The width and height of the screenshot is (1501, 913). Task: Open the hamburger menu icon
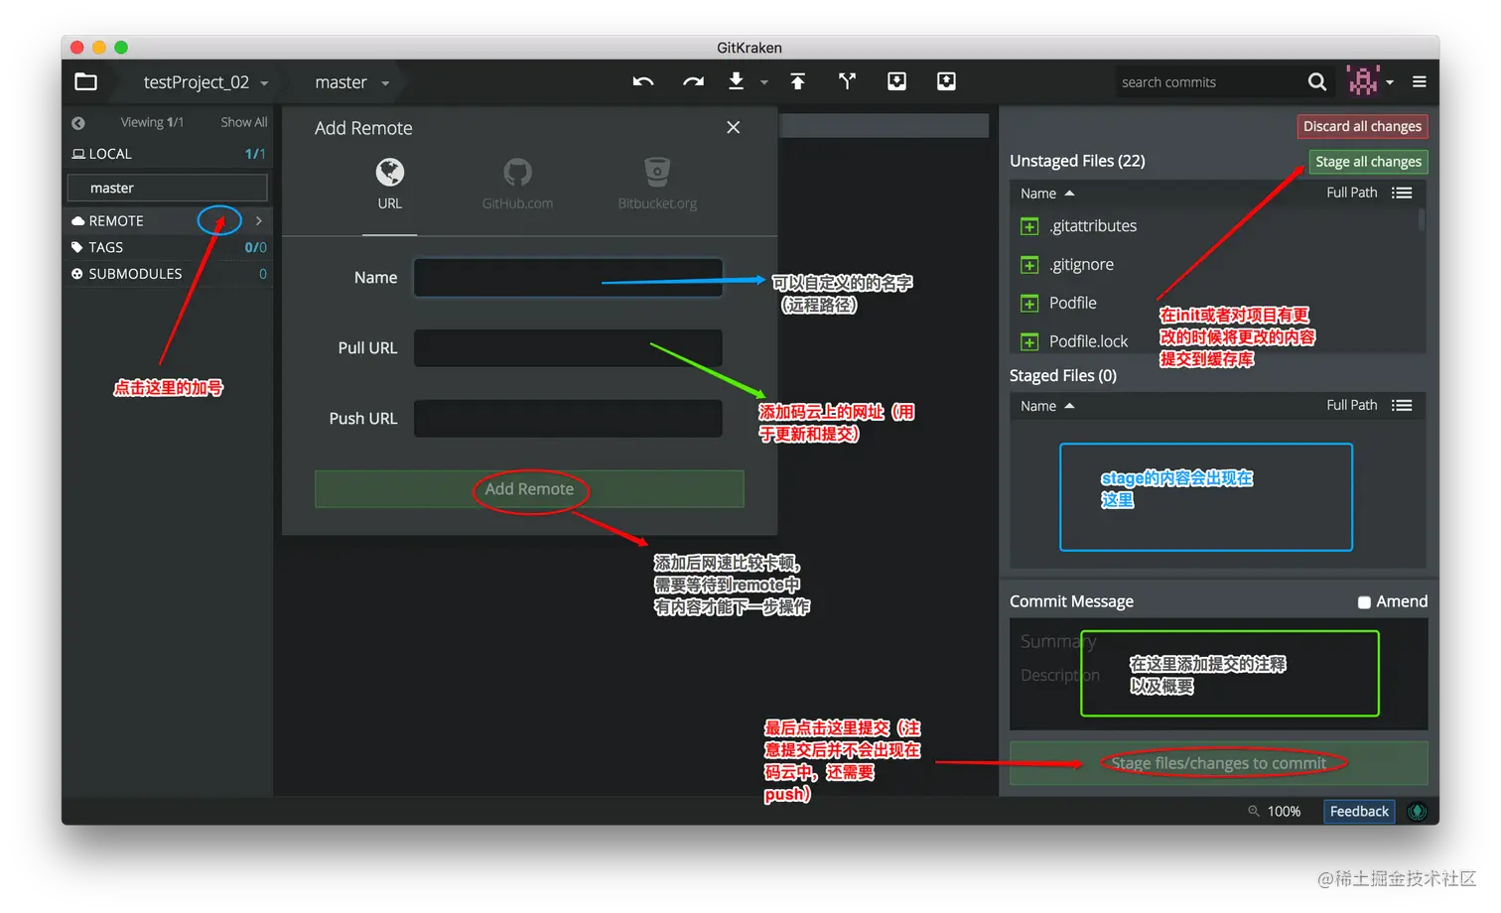coord(1420,82)
